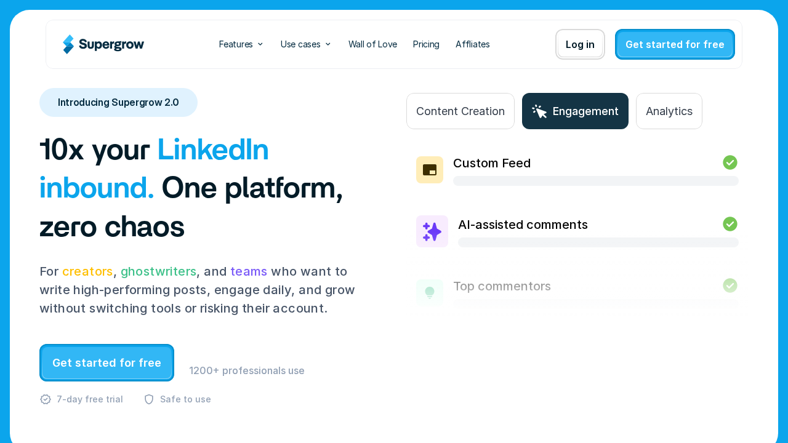Click the Safe to use shield icon

[x=149, y=399]
